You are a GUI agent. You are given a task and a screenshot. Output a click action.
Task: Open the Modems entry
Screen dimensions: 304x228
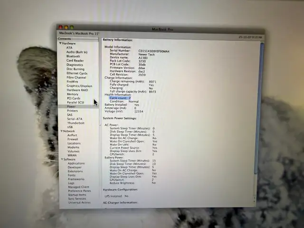[73, 147]
